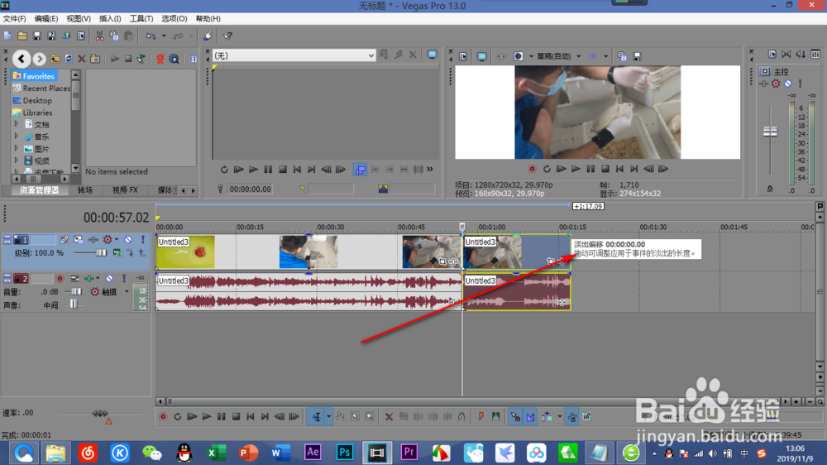Image resolution: width=827 pixels, height=465 pixels.
Task: Switch to the 视频 FX tab
Action: click(x=125, y=190)
